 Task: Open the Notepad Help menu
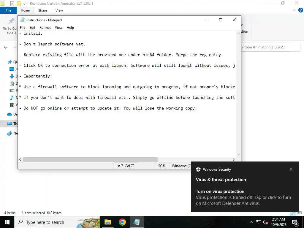[x=70, y=28]
